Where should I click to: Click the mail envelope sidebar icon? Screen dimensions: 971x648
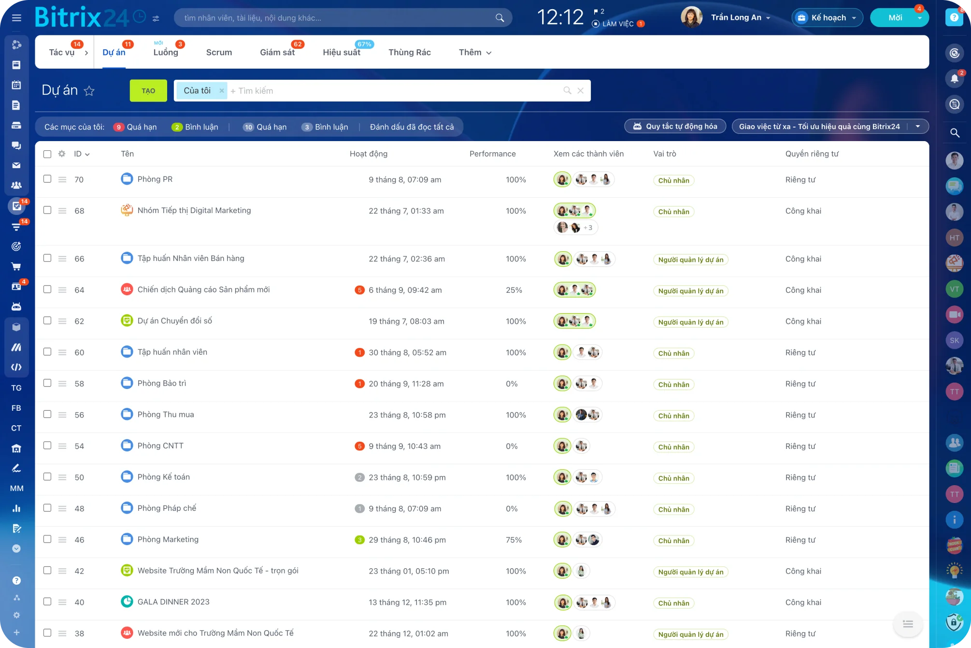pos(16,165)
